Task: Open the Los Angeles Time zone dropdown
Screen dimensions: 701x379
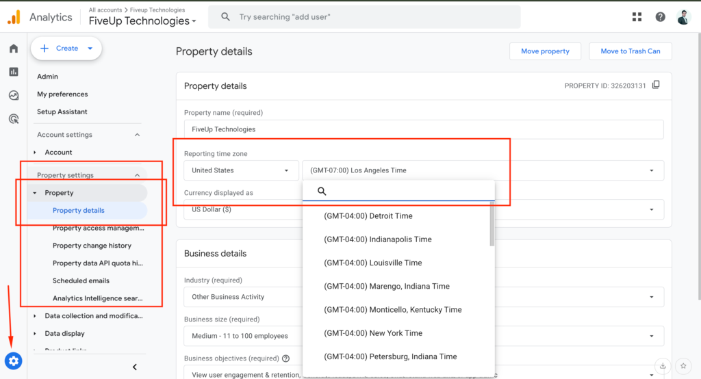Action: 483,170
